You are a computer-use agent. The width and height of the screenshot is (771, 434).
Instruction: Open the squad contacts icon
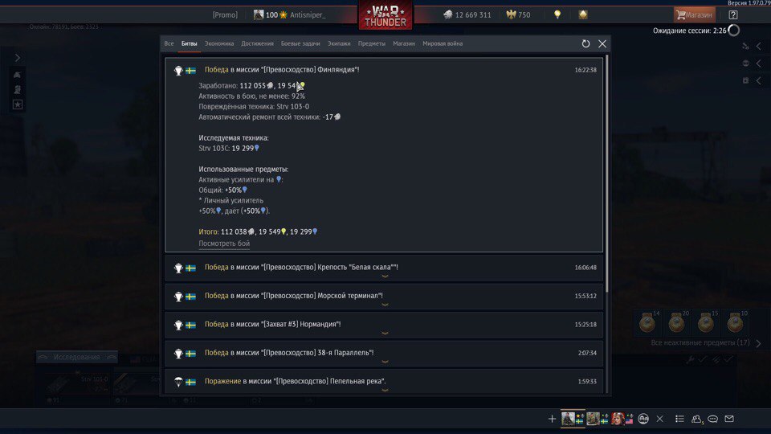696,419
